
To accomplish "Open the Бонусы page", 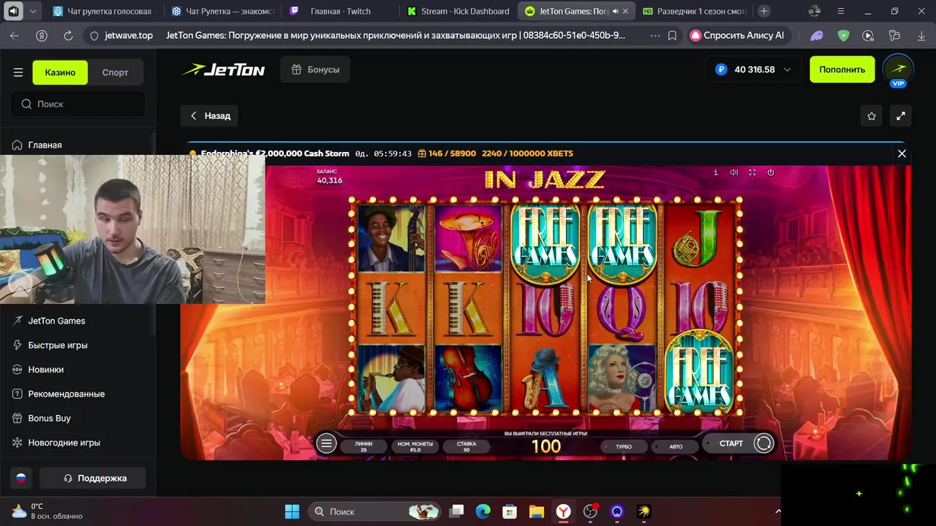I will click(315, 69).
